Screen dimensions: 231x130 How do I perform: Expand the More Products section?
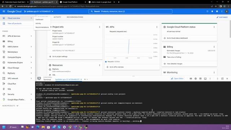point(10,106)
